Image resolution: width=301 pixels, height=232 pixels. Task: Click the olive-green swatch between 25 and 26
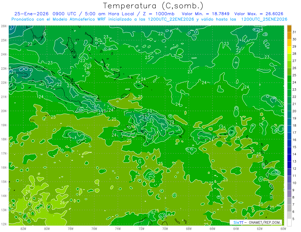(289, 72)
